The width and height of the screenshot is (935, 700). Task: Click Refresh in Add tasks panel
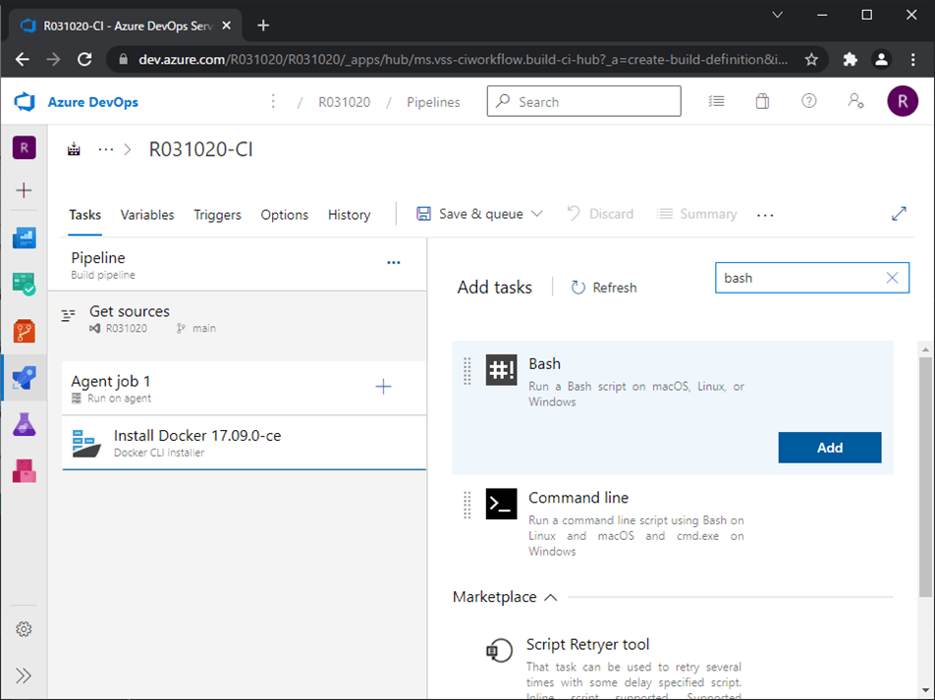604,288
